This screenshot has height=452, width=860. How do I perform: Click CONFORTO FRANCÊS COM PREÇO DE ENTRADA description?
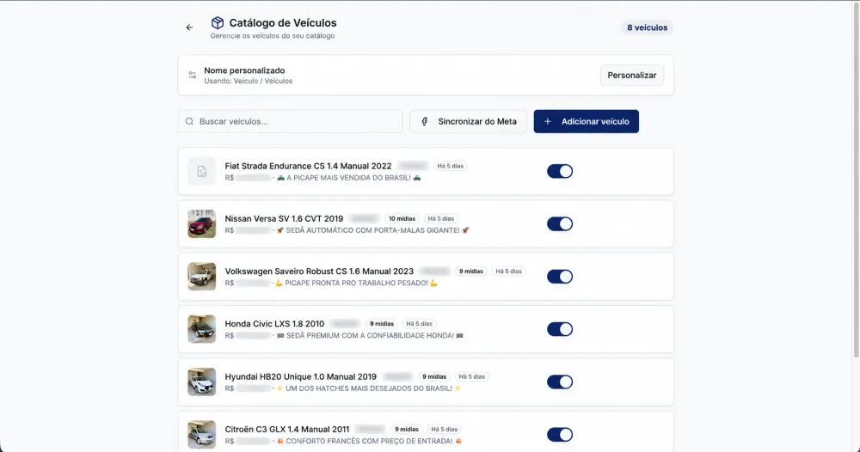pyautogui.click(x=369, y=441)
